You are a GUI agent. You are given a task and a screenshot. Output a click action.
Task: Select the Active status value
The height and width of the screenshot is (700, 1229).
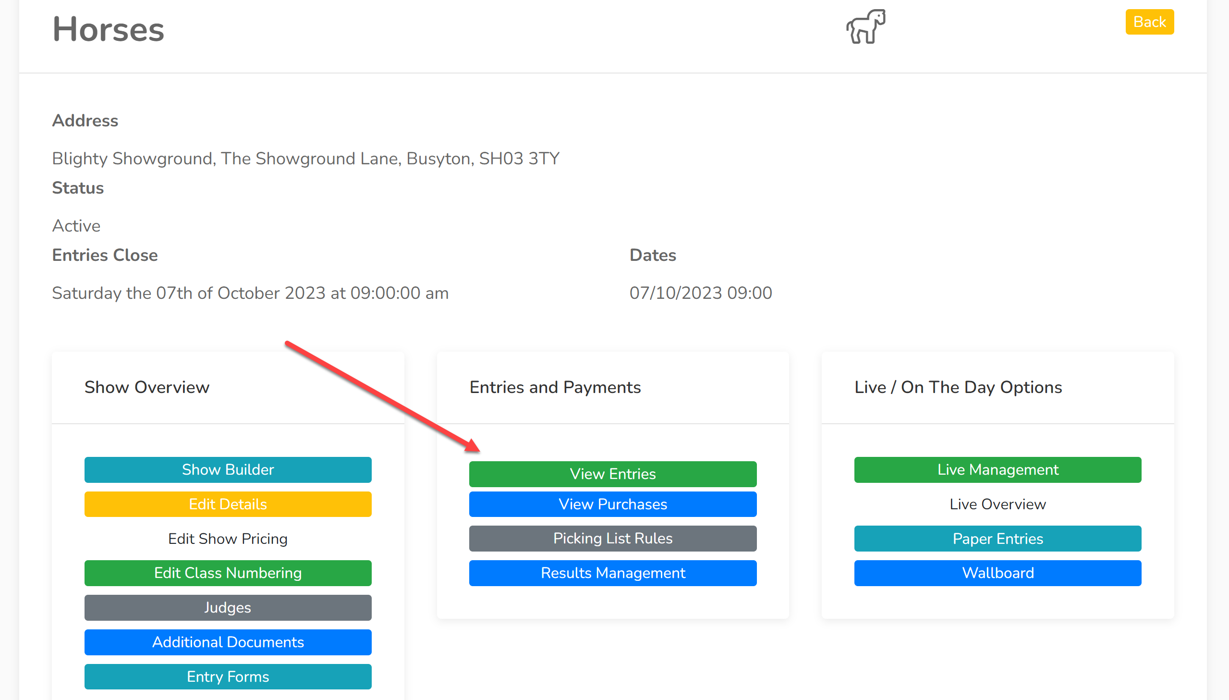(76, 226)
